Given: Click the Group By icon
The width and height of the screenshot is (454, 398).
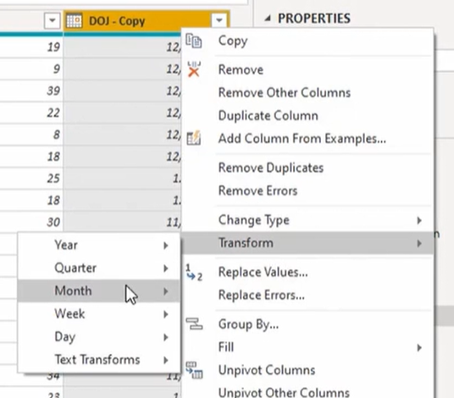Looking at the screenshot, I should click(194, 323).
